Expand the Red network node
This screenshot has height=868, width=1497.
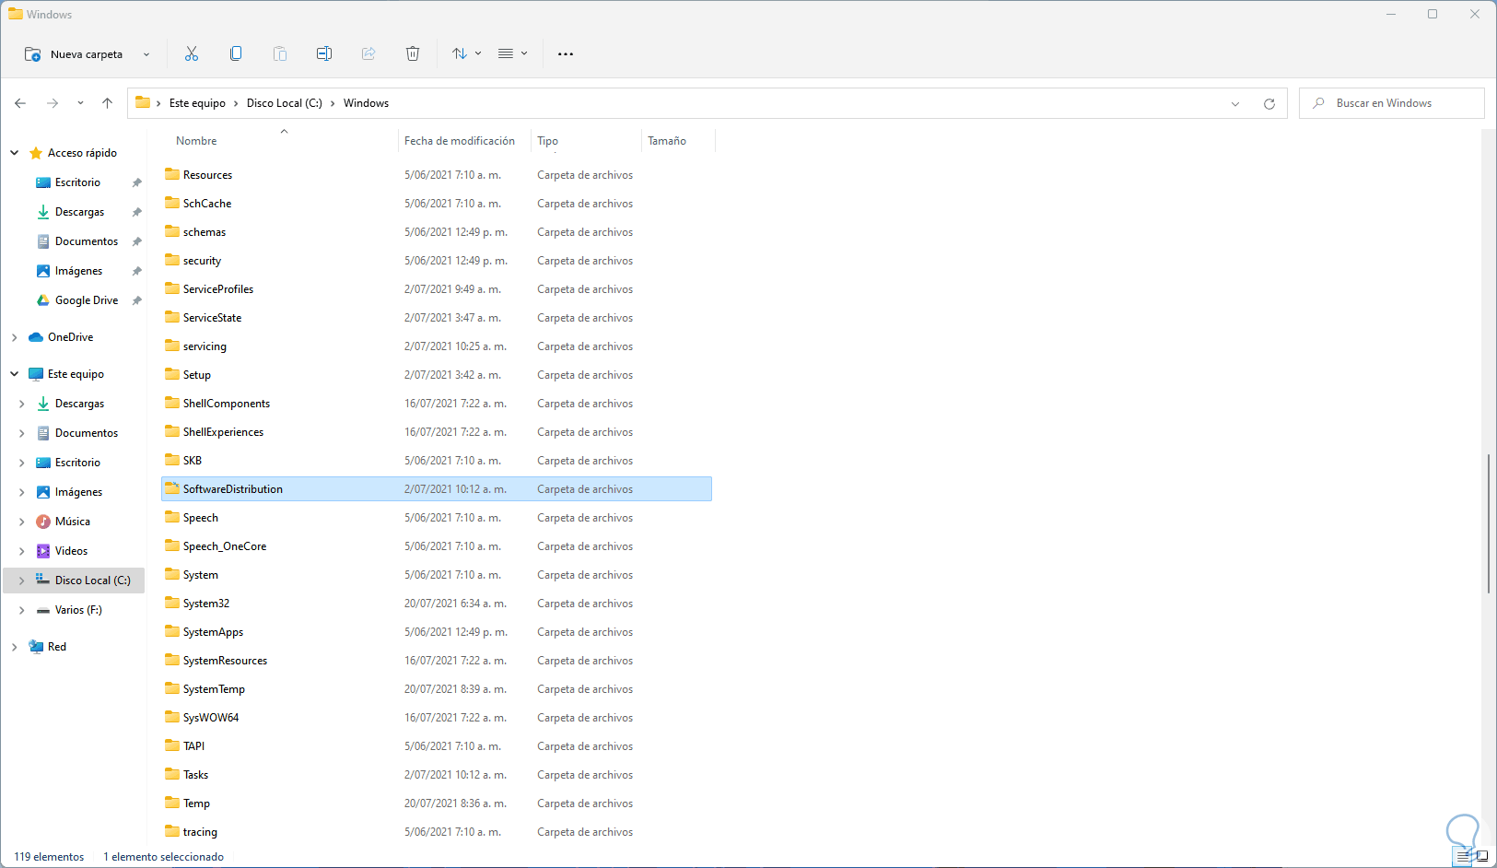[15, 647]
